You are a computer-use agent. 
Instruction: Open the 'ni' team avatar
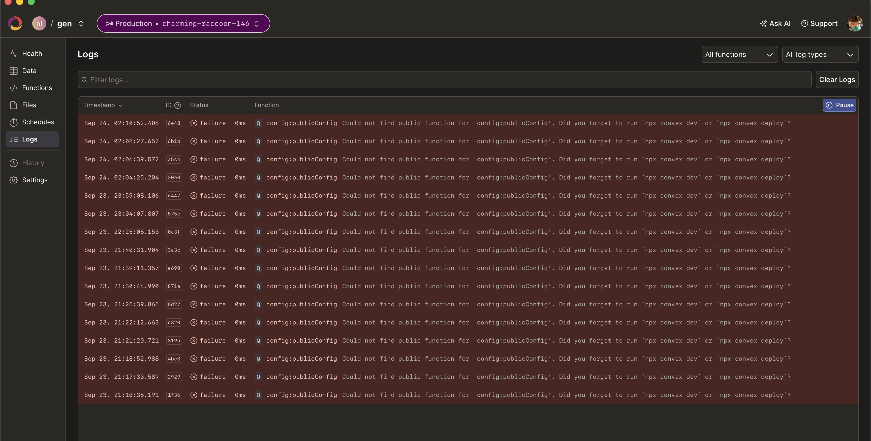(39, 23)
